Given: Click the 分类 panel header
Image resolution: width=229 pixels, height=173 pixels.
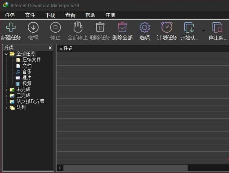Looking at the screenshot, I should click(28, 48).
